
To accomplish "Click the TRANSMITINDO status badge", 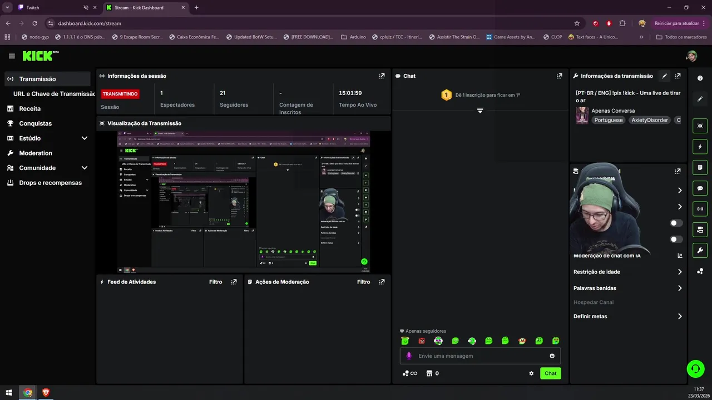I will [120, 94].
